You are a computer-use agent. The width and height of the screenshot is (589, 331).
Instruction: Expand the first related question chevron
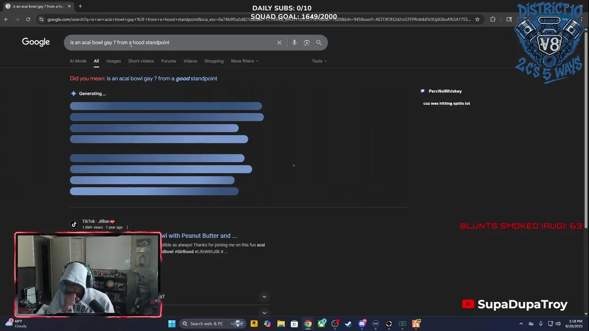tap(264, 297)
